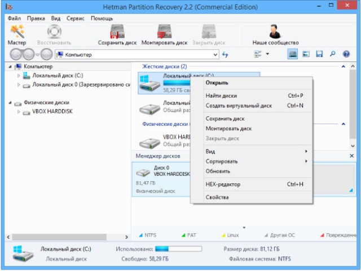Viewport: 361px width, 271px height.
Task: Click the scroll-down arrow of disk list
Action: 353,146
